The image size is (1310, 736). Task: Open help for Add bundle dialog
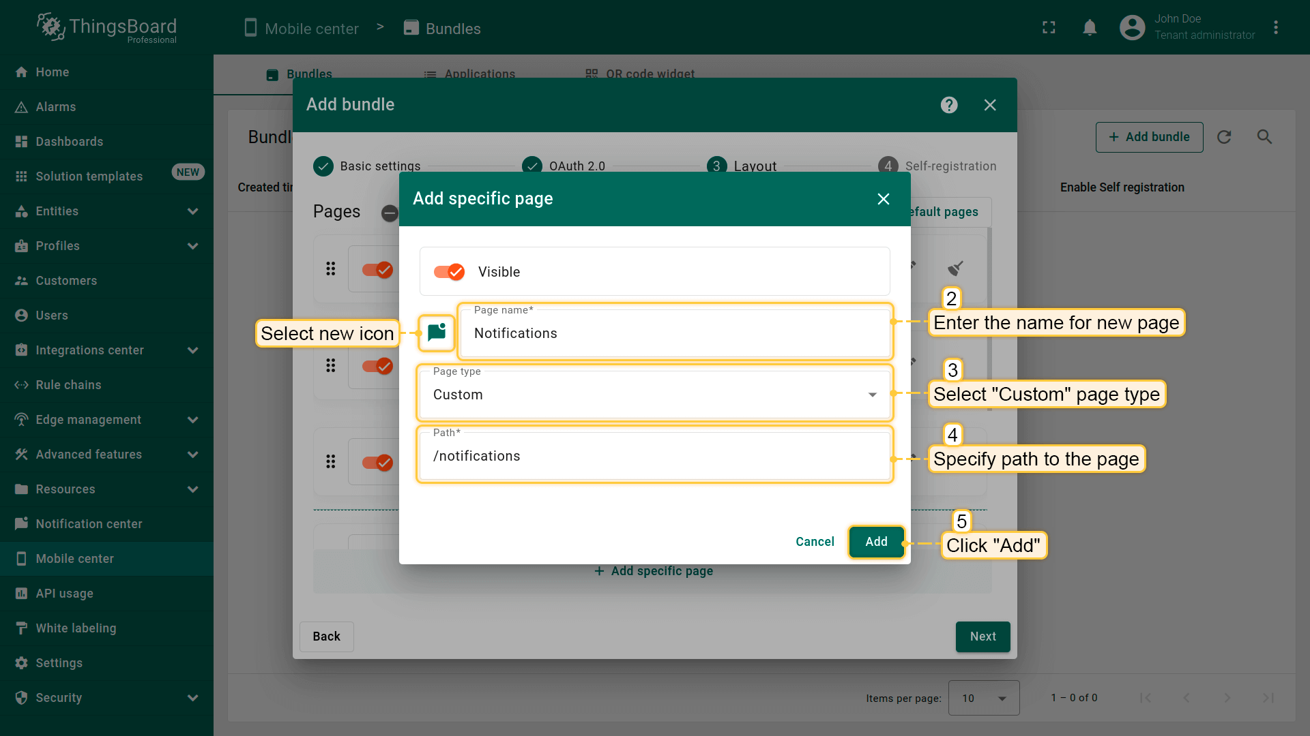(x=949, y=105)
